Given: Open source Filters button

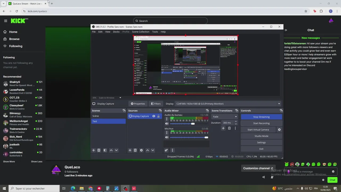Looking at the screenshot, I should point(156,104).
